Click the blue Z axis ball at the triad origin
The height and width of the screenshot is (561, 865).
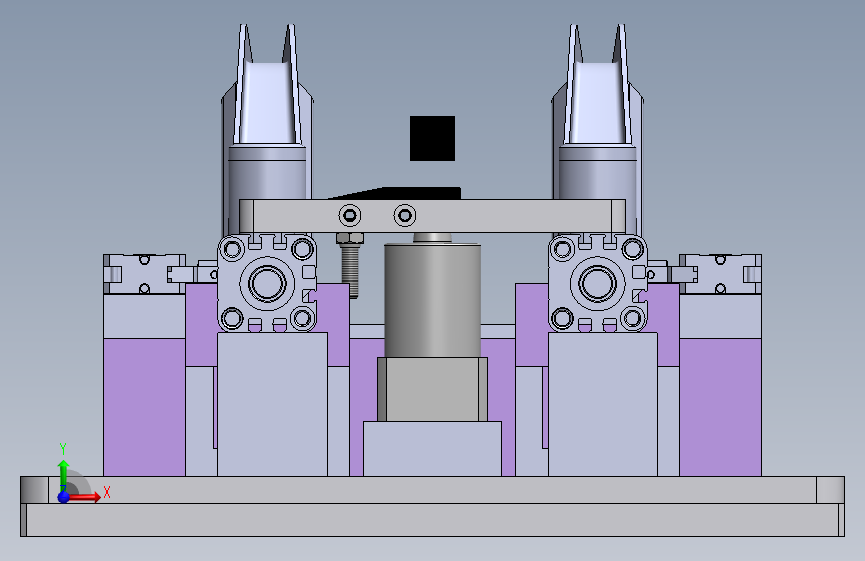tap(64, 497)
